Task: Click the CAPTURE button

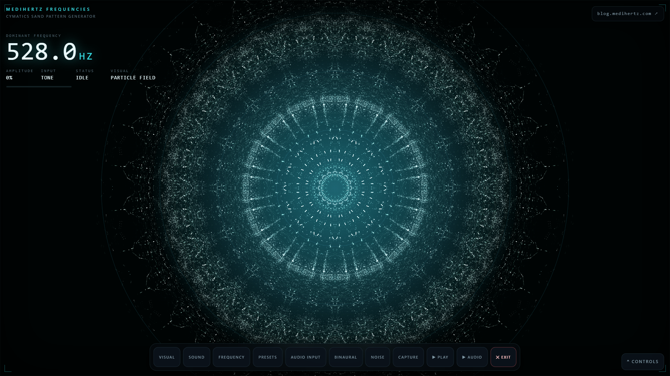Action: coord(408,357)
